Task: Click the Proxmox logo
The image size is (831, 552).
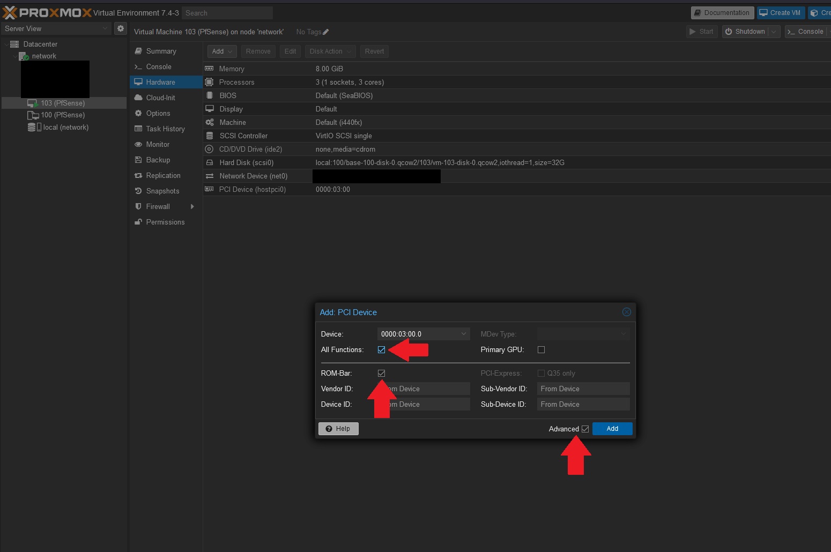Action: click(x=47, y=12)
